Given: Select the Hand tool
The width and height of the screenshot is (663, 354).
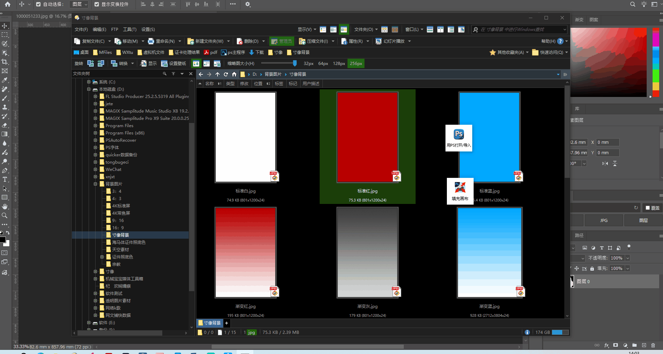Looking at the screenshot, I should [x=5, y=206].
